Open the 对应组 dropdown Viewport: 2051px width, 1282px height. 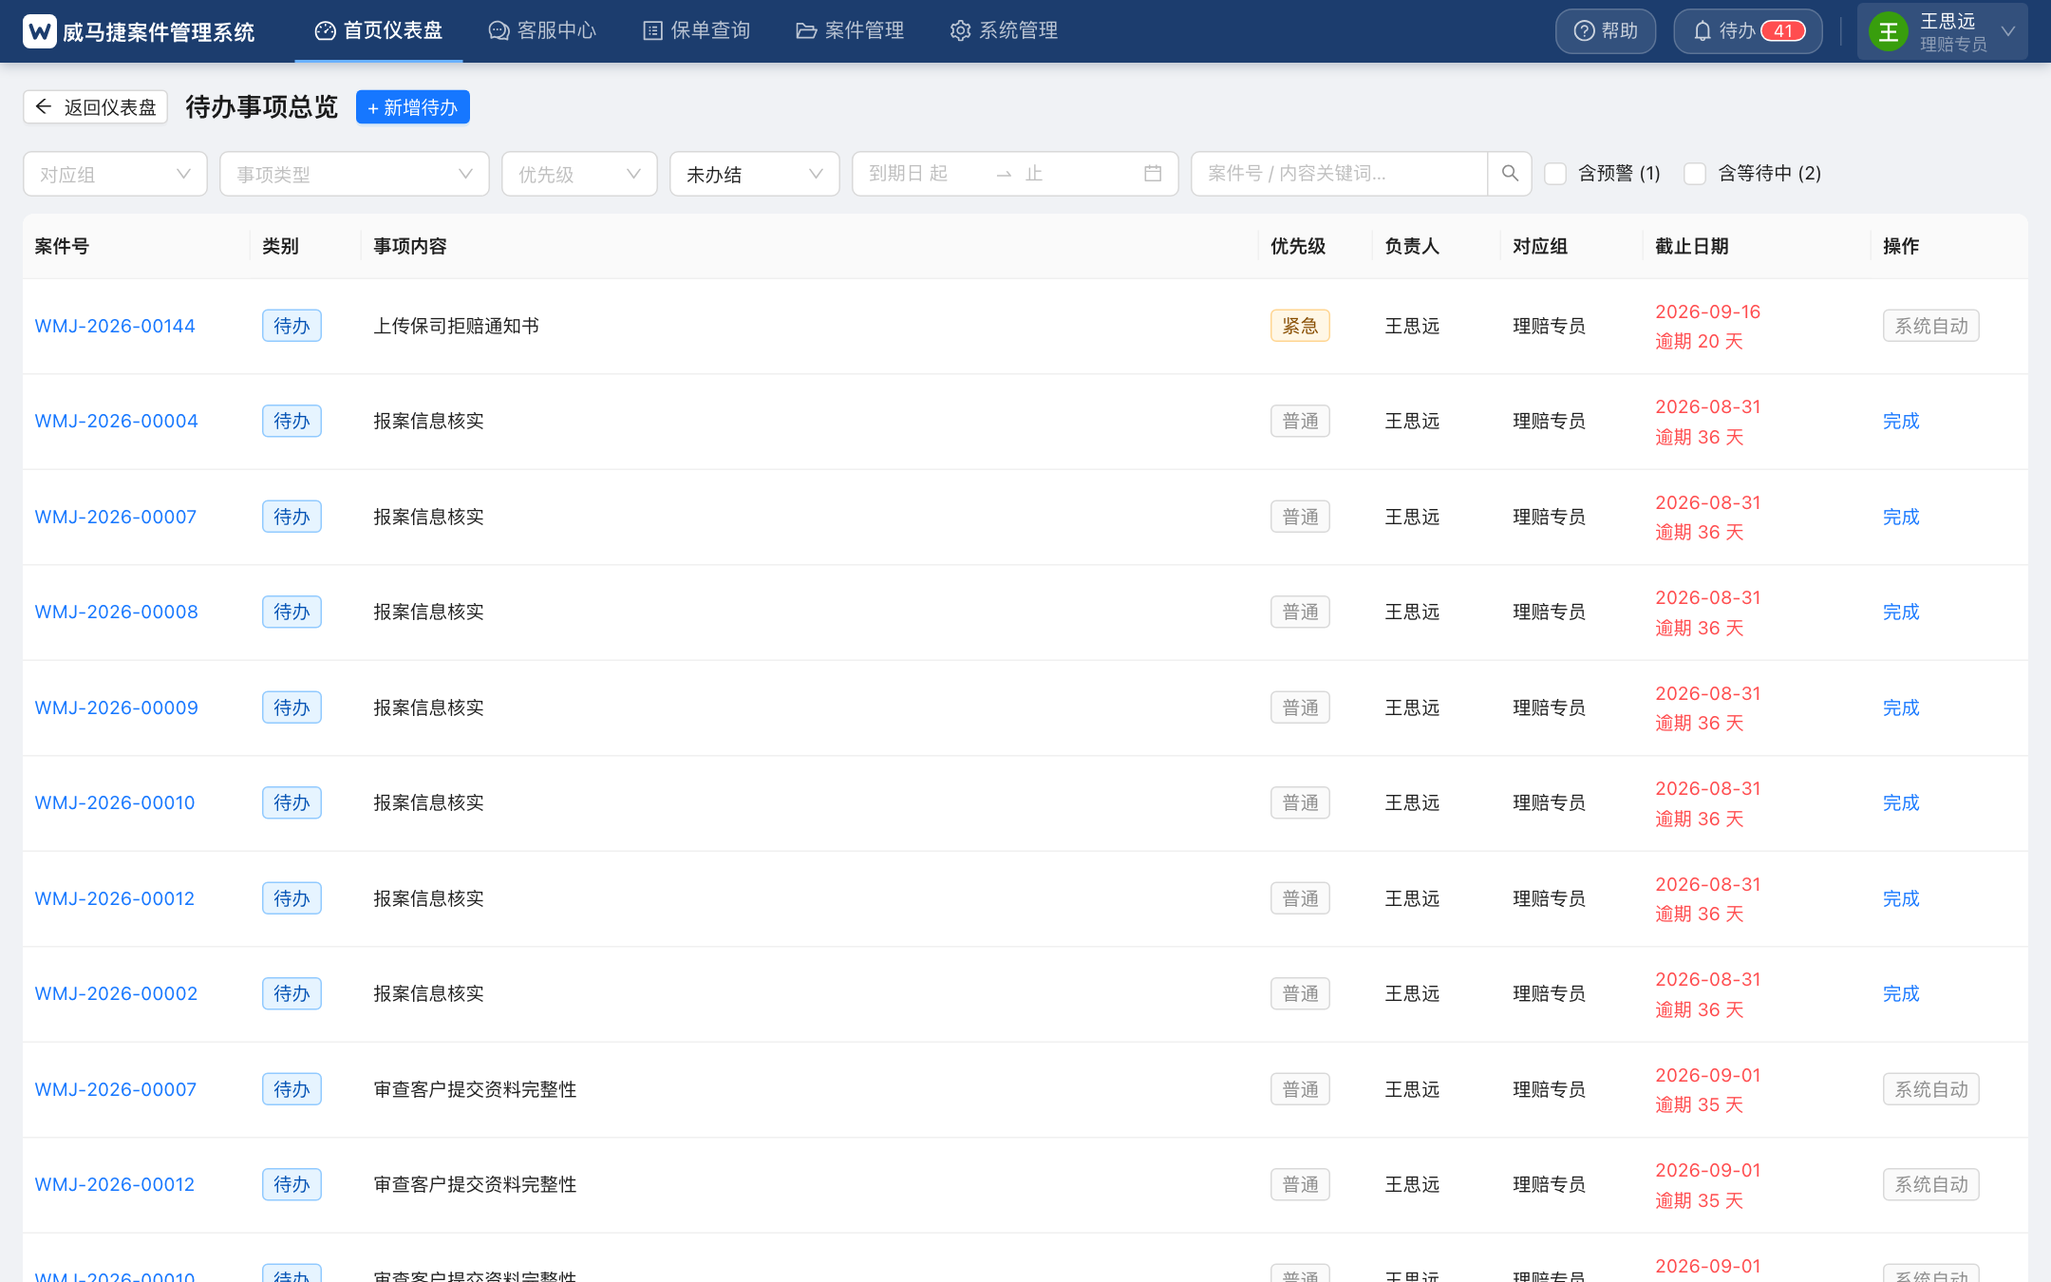coord(115,174)
